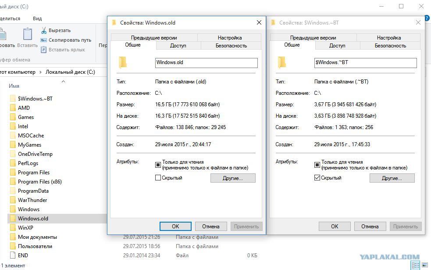The width and height of the screenshot is (431, 270).
Task: Click the Paste shortcut (Вставить ярлык) icon
Action: [x=43, y=50]
